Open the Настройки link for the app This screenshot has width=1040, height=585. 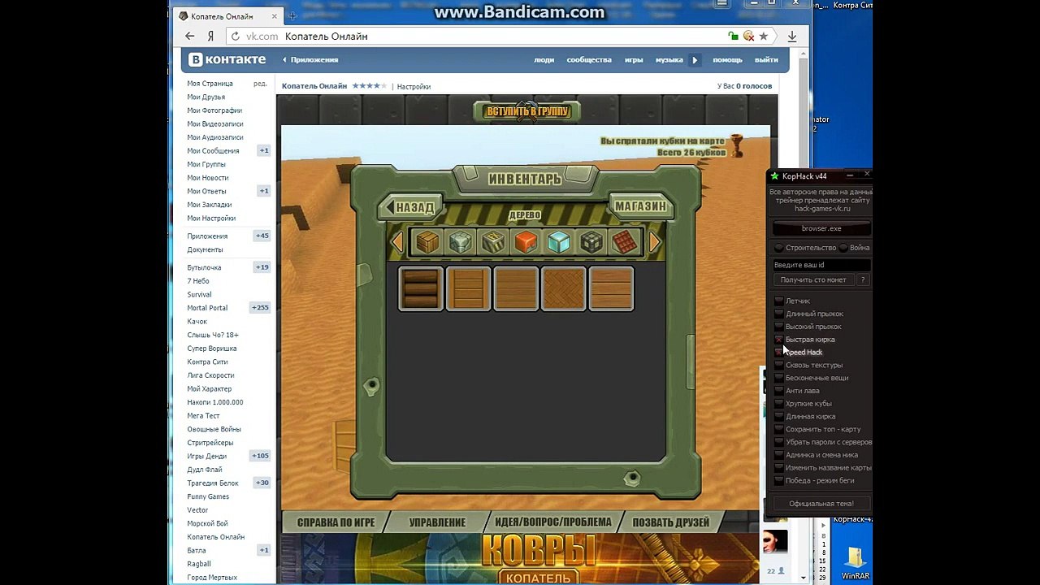point(414,86)
